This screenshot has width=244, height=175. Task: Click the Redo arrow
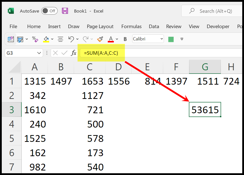tap(86, 39)
